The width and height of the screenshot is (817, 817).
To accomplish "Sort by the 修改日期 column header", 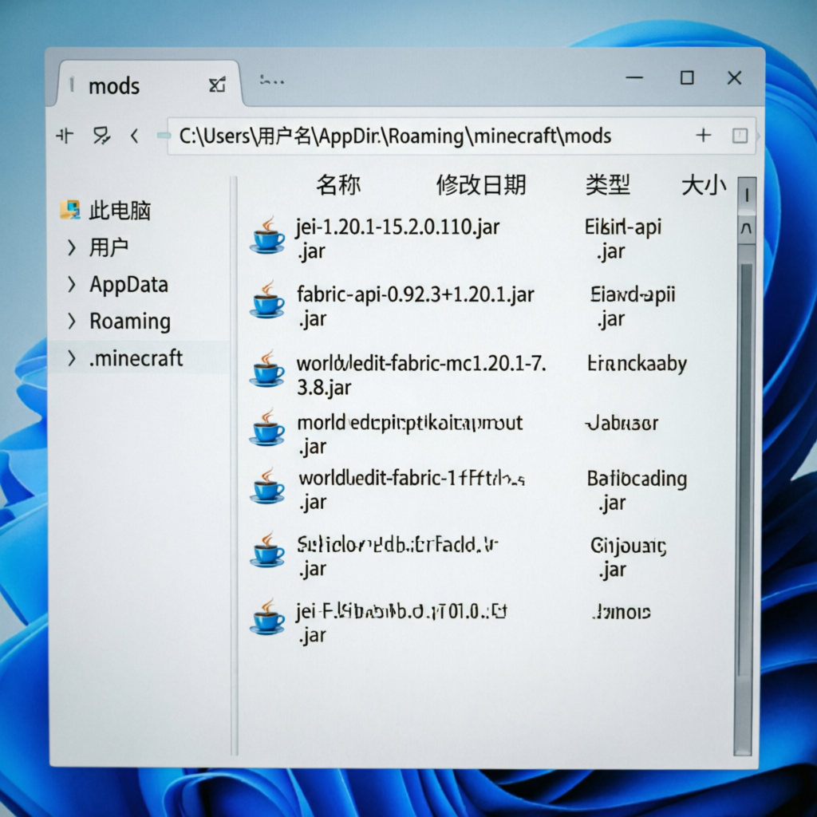I will 481,185.
